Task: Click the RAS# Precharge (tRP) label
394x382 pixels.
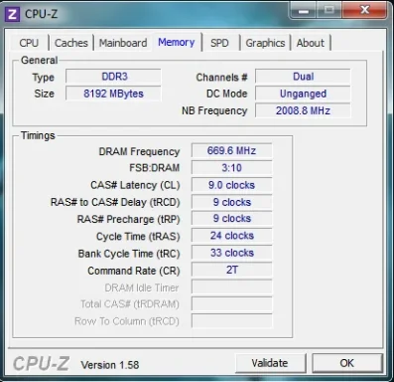Action: (128, 219)
